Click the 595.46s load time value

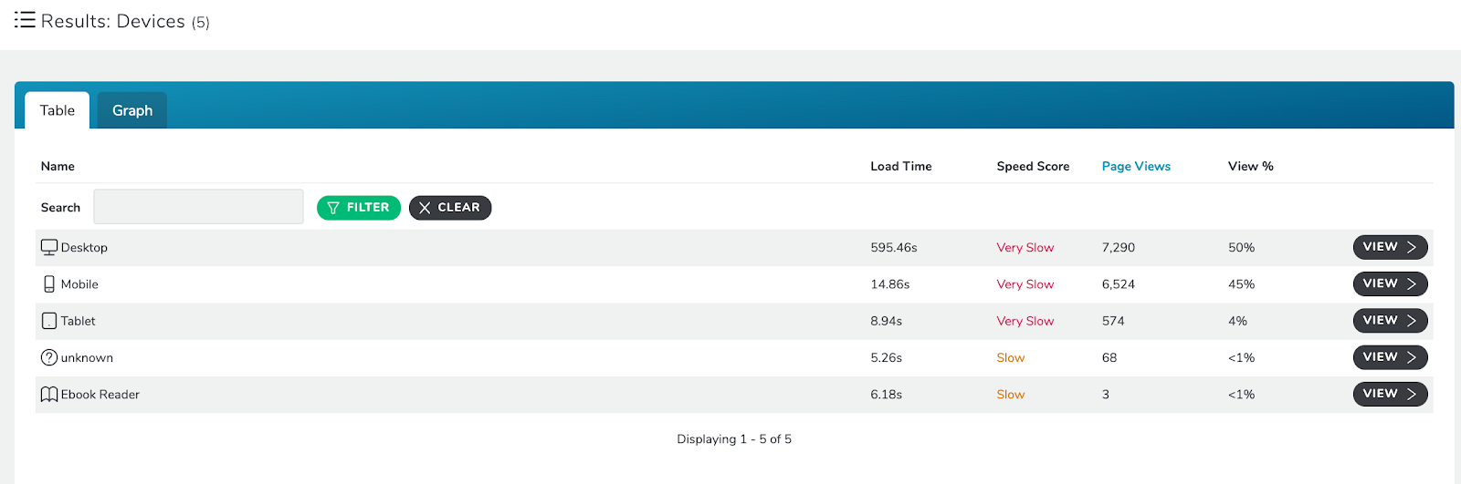(893, 248)
